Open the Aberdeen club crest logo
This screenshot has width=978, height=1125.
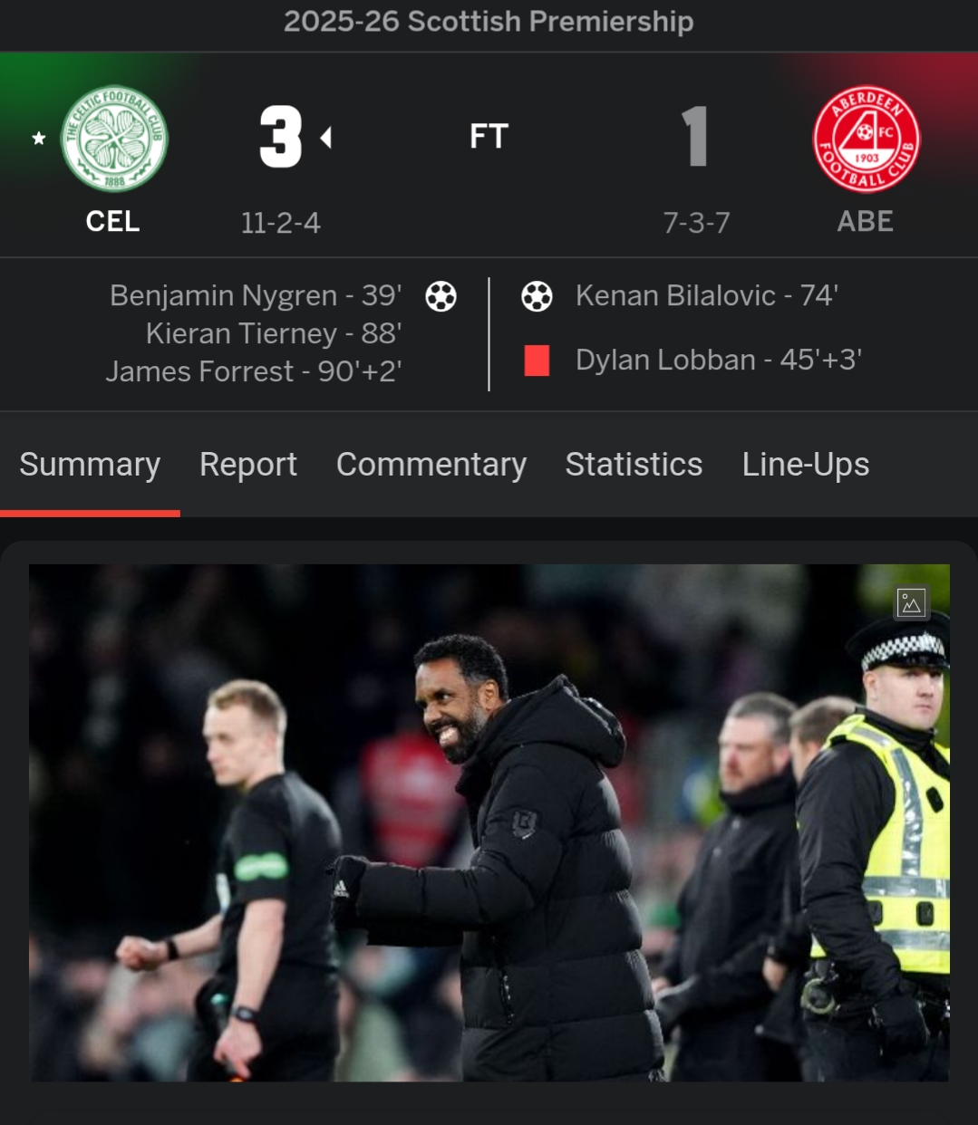(867, 139)
